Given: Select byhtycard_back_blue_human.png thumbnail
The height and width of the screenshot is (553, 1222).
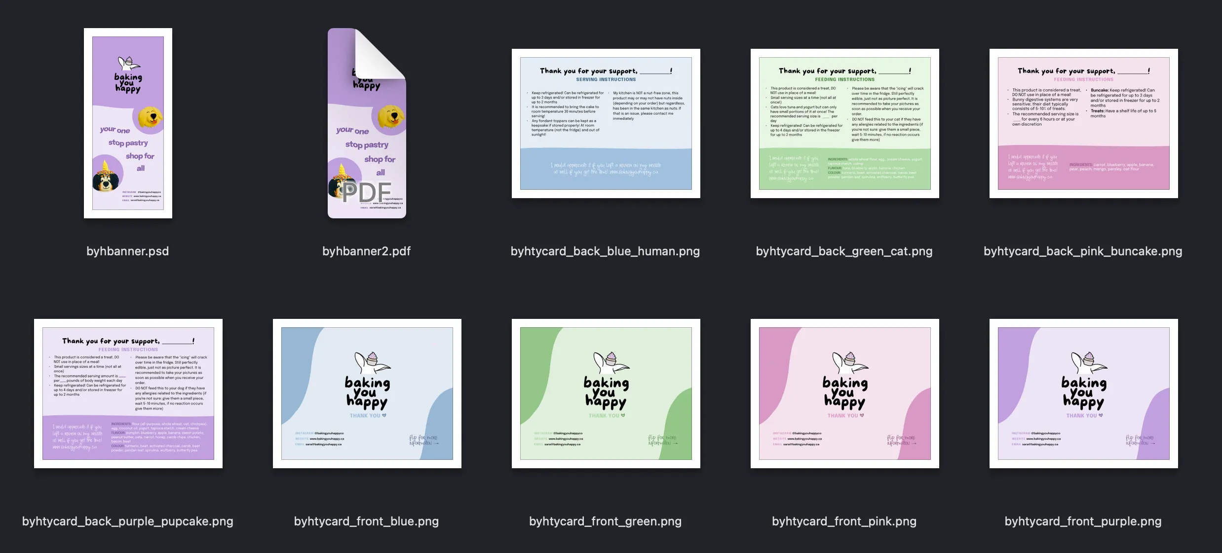Looking at the screenshot, I should [x=605, y=123].
